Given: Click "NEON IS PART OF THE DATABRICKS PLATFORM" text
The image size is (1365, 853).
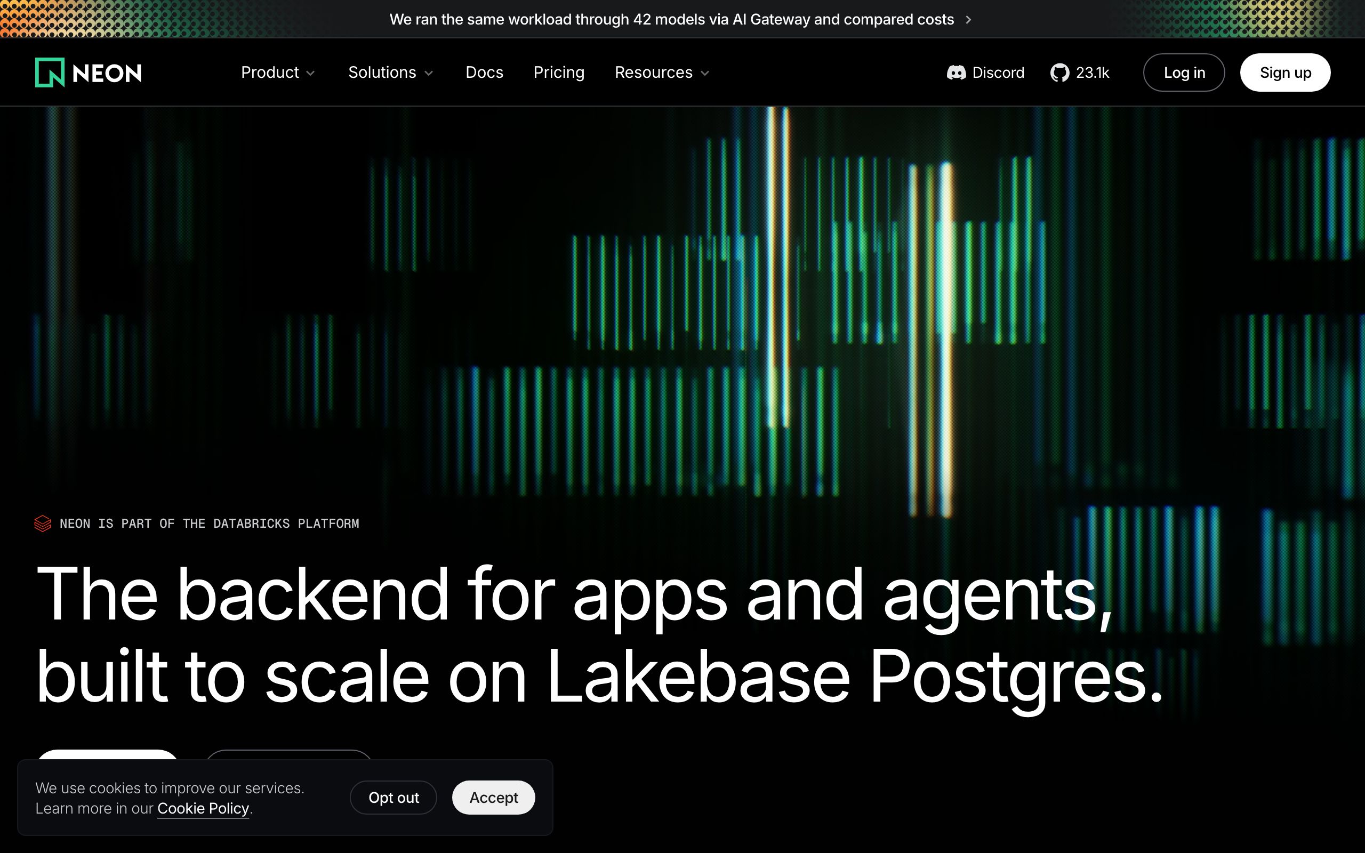Looking at the screenshot, I should click(209, 524).
